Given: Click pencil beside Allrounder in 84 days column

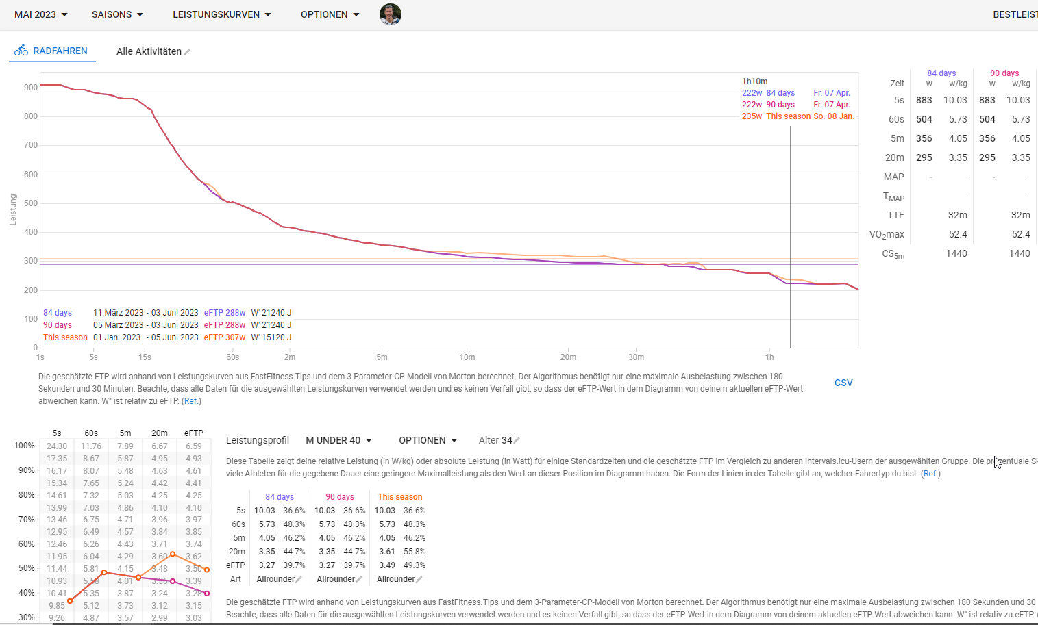Looking at the screenshot, I should point(299,580).
